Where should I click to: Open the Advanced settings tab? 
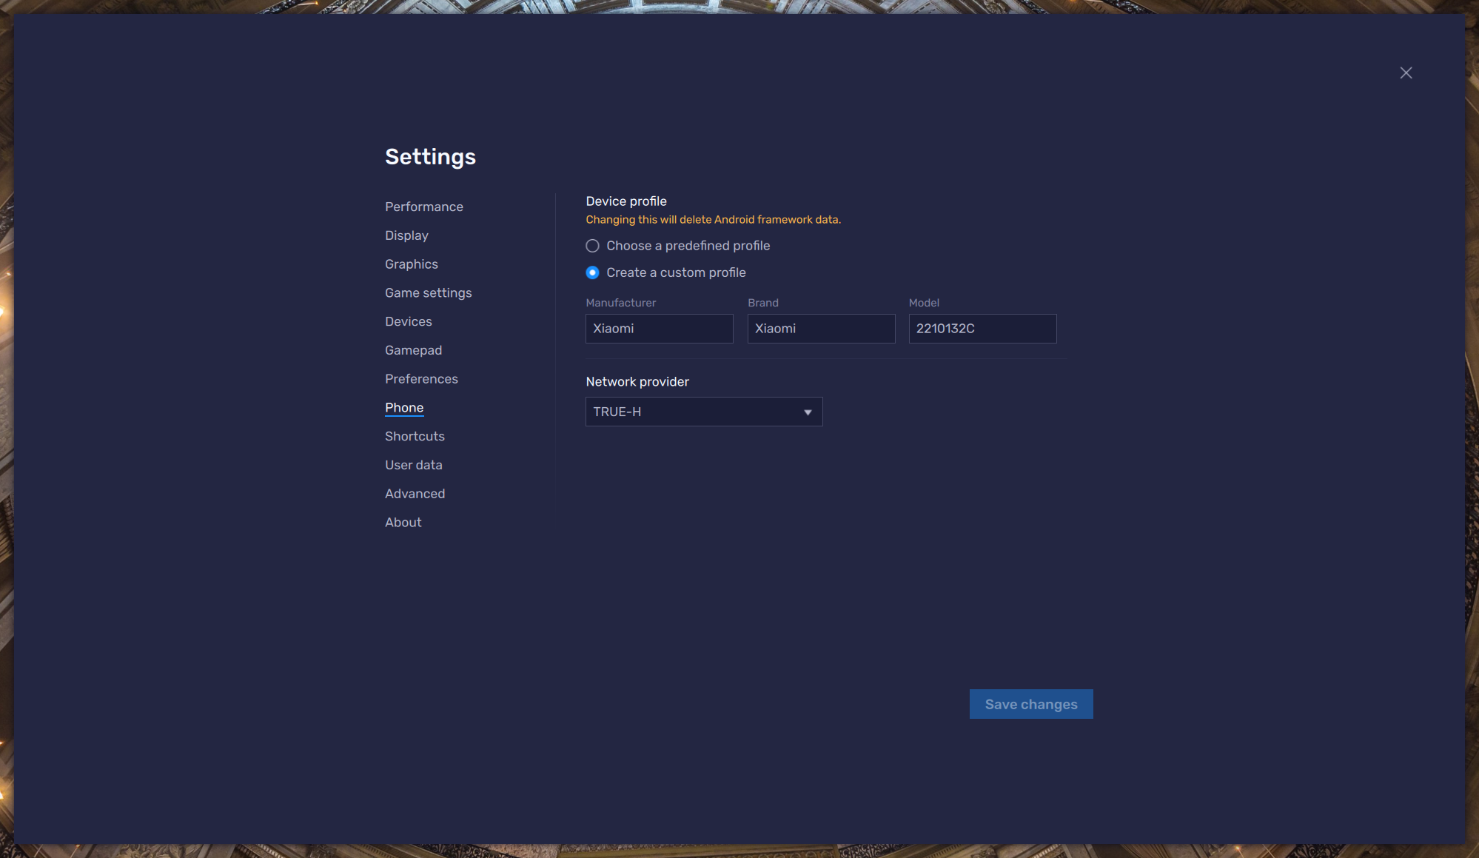tap(415, 494)
